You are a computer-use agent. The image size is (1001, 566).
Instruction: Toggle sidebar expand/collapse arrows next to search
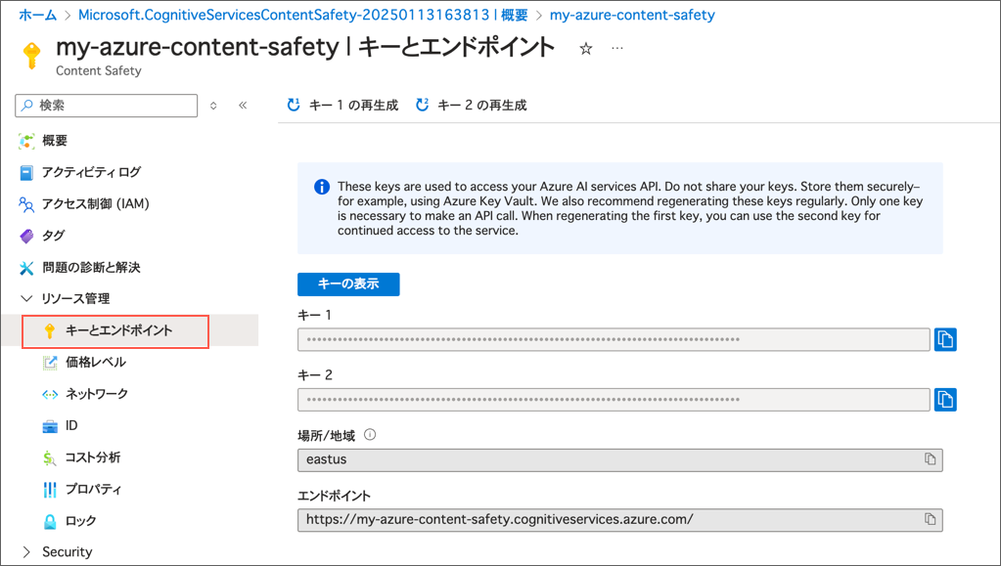tap(213, 106)
